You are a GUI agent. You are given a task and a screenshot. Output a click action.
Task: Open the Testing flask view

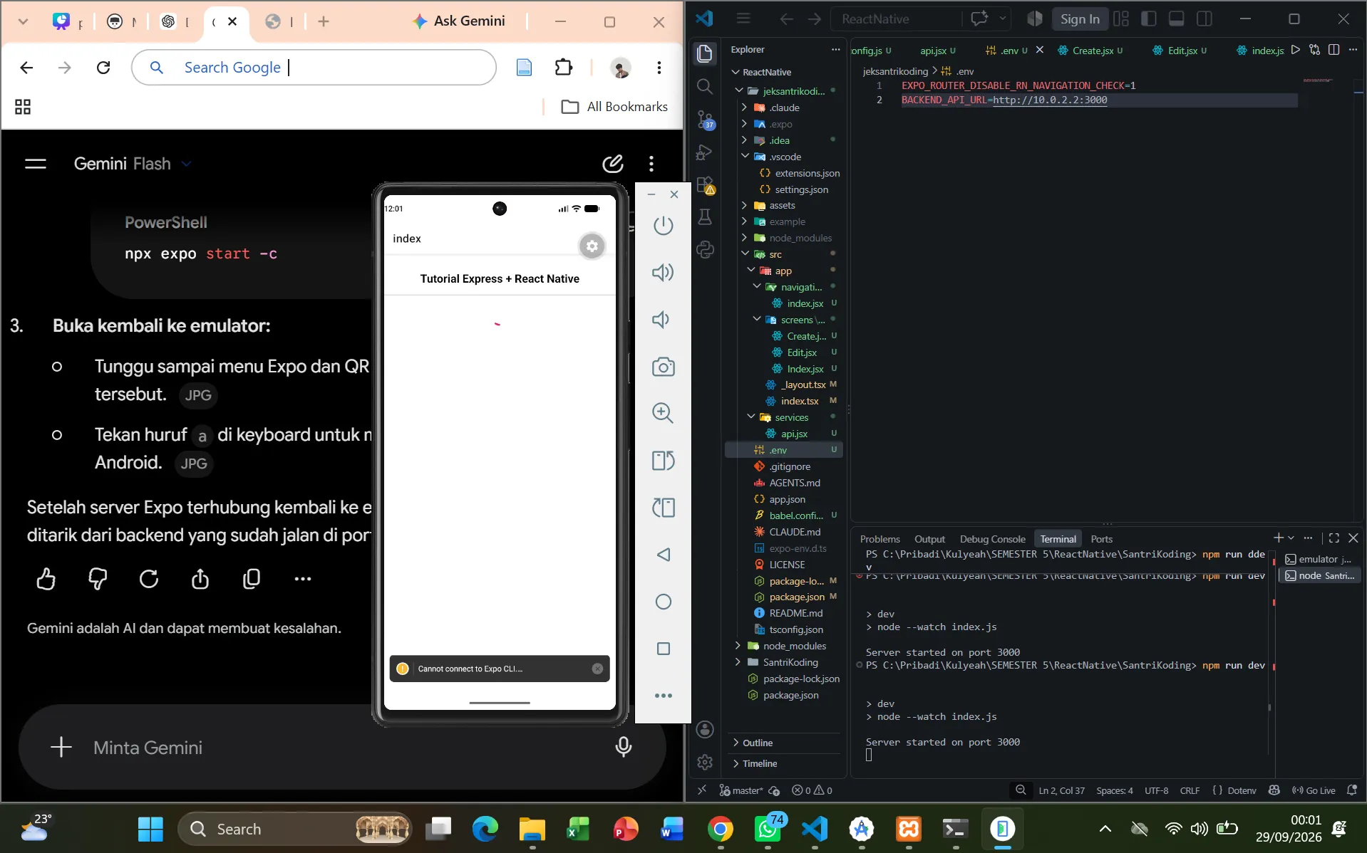(x=704, y=217)
